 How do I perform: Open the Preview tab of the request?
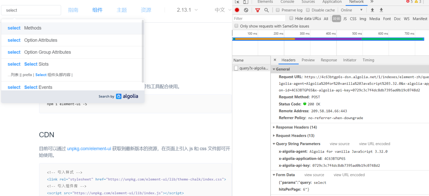tap(308, 60)
